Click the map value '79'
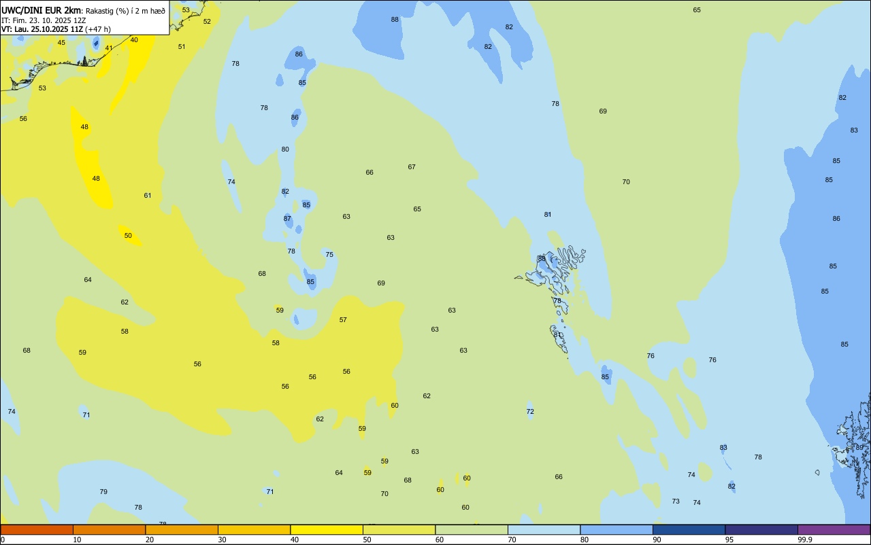The image size is (871, 545). (x=103, y=492)
